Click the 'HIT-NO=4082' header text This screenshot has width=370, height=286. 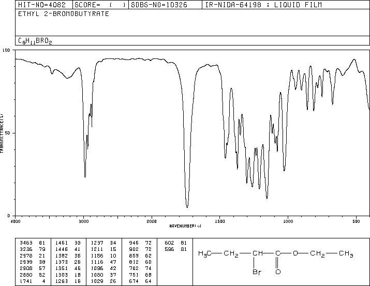coord(42,5)
